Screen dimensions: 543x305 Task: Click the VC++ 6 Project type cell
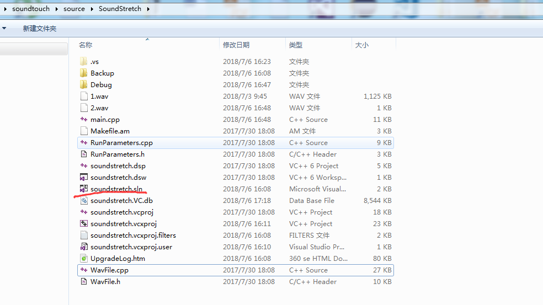pyautogui.click(x=314, y=166)
